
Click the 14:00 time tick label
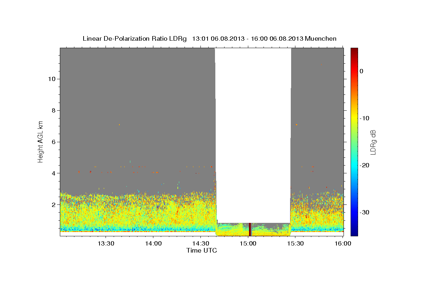tap(153, 244)
